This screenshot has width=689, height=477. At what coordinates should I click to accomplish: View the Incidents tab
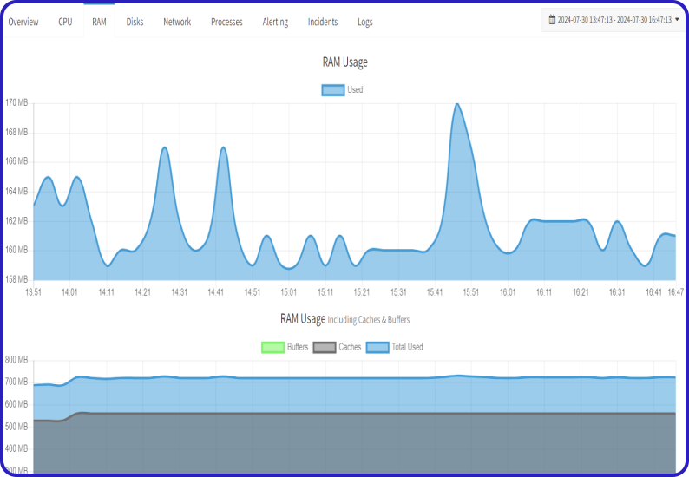point(323,22)
